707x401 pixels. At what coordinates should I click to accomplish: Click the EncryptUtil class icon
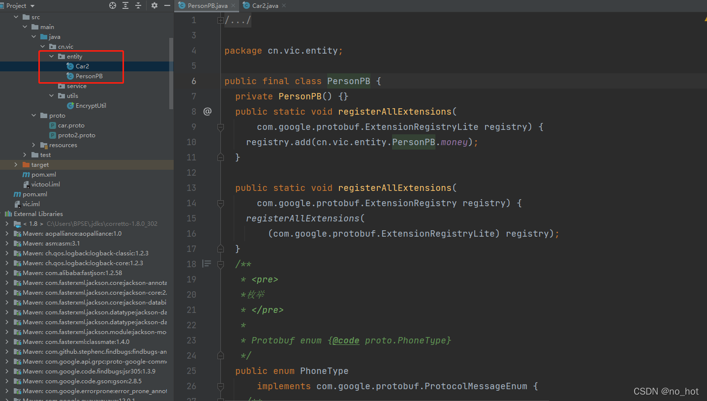click(x=70, y=106)
